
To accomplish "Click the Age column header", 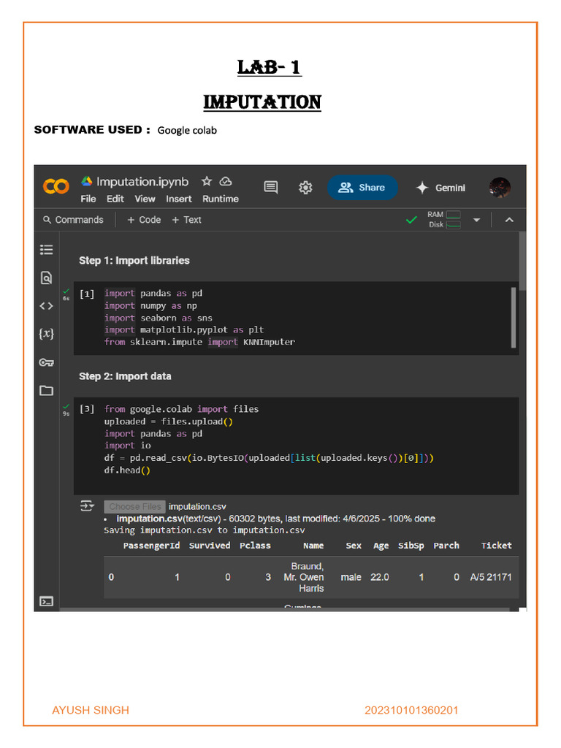I will 381,546.
